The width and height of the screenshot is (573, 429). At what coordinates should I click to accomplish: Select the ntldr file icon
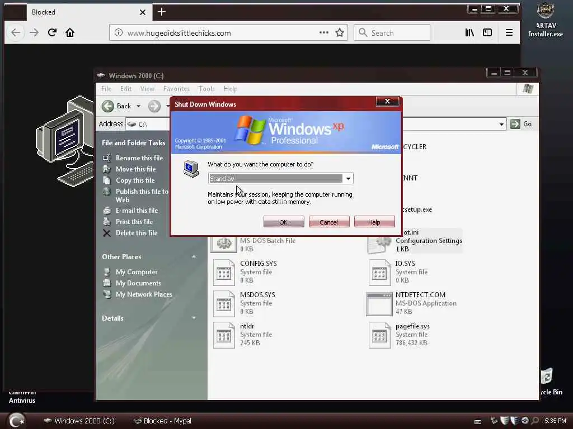tap(224, 335)
